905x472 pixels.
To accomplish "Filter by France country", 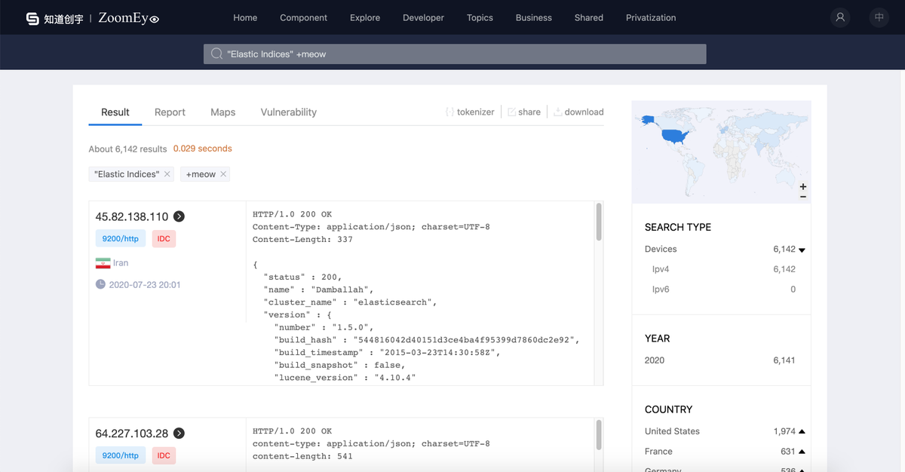I will coord(658,452).
